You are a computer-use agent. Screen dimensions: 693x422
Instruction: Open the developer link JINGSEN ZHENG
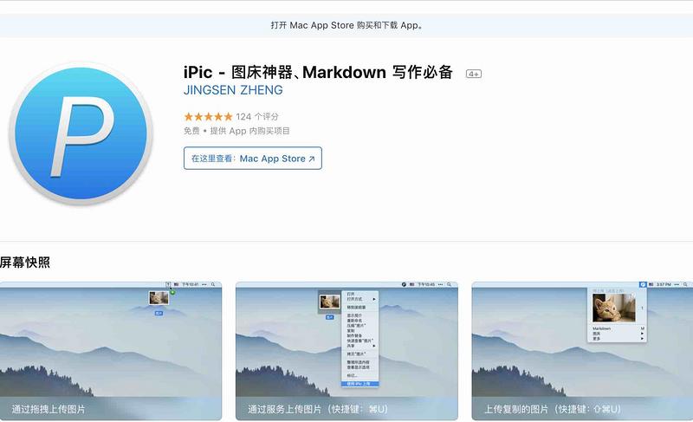click(x=233, y=90)
